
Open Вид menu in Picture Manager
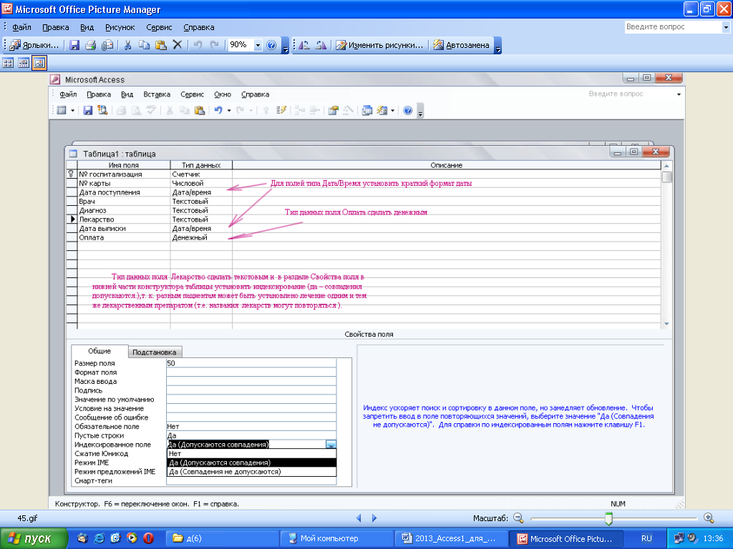[87, 28]
